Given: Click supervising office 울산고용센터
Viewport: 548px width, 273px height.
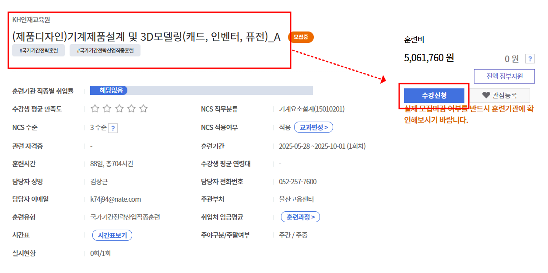Looking at the screenshot, I should [x=296, y=199].
